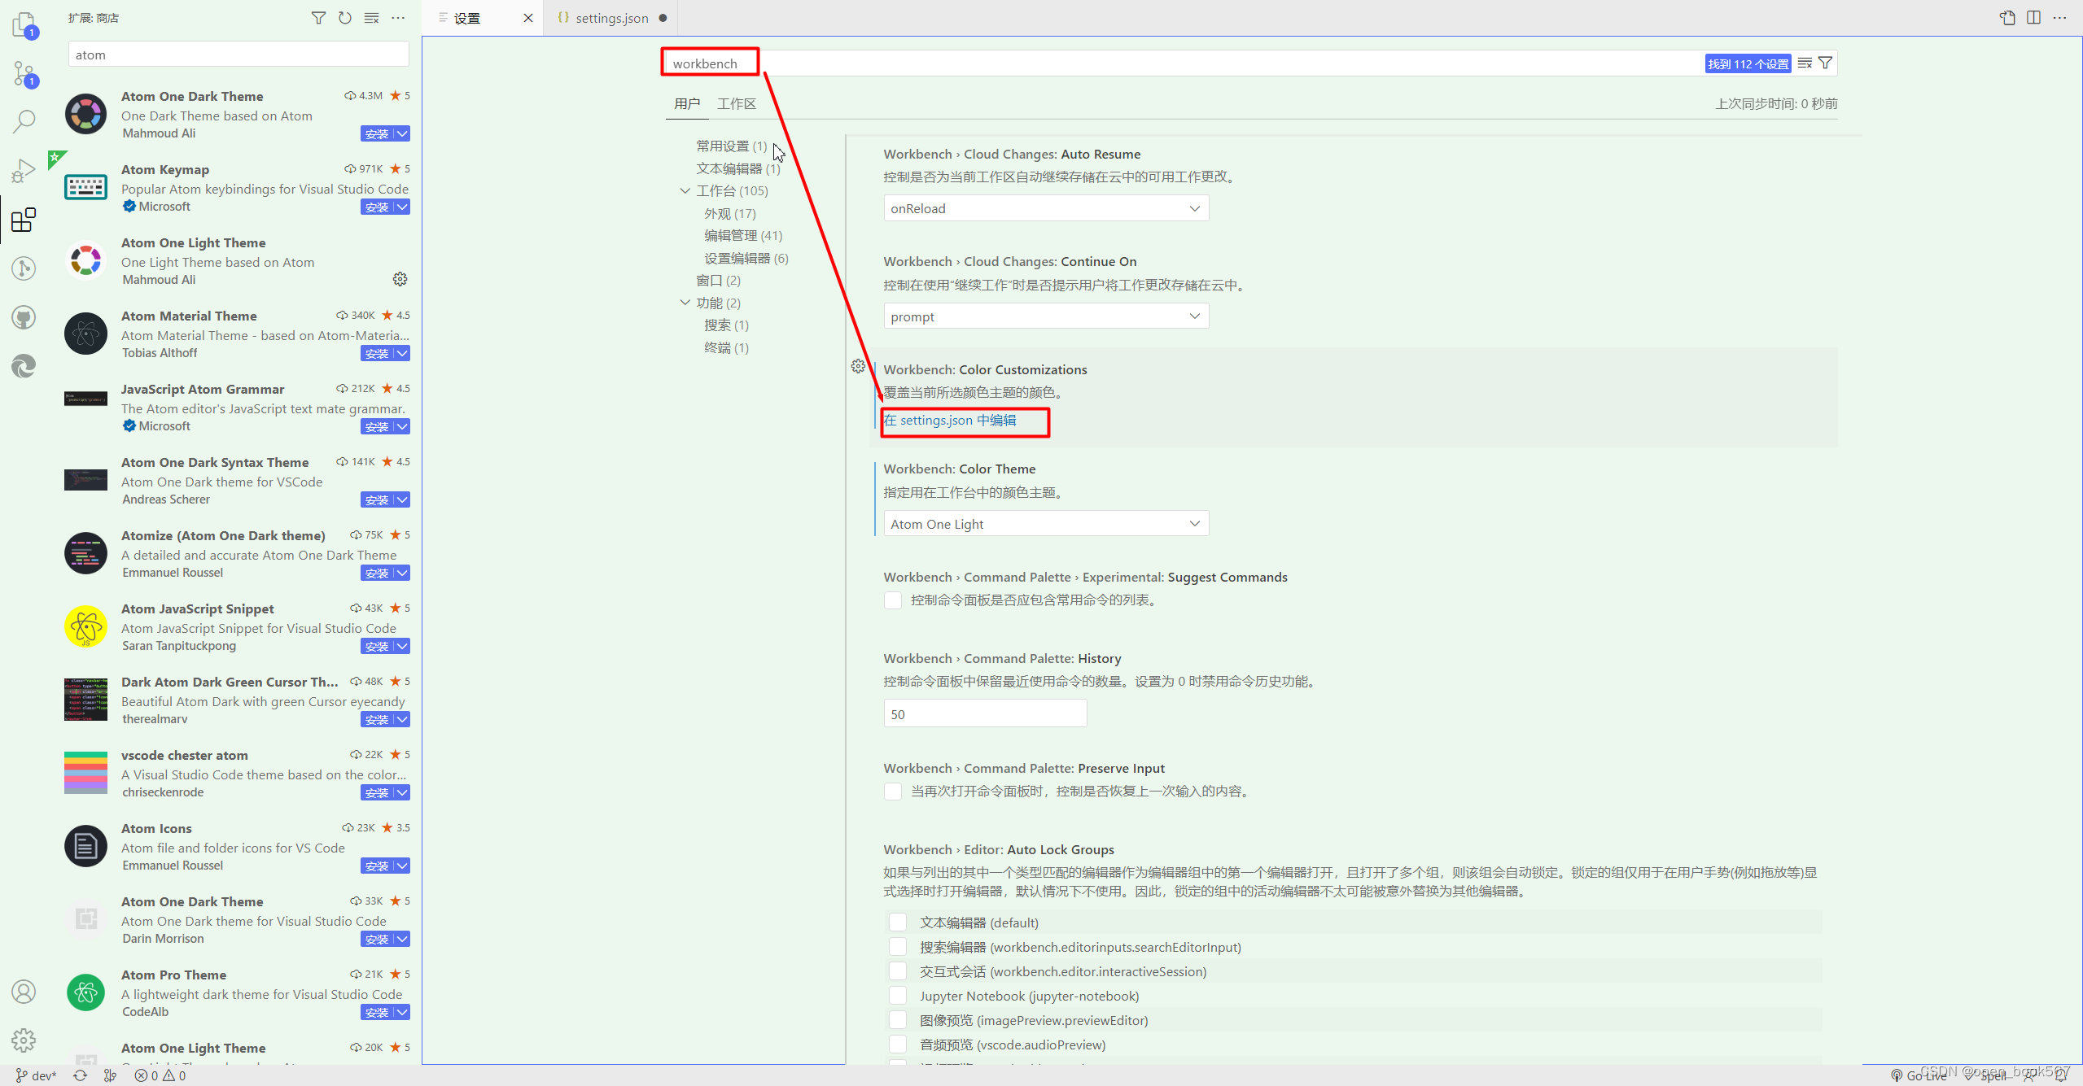Install Atom One Dark Syntax Theme
The image size is (2083, 1086).
click(377, 499)
